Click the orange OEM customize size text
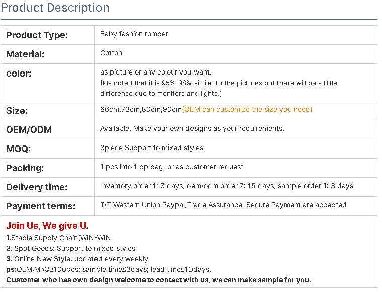This screenshot has height=292, width=382. pos(247,110)
